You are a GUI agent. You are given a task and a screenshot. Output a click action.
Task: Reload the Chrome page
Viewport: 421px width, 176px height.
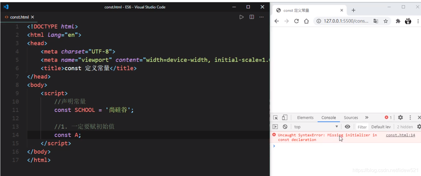(296, 21)
